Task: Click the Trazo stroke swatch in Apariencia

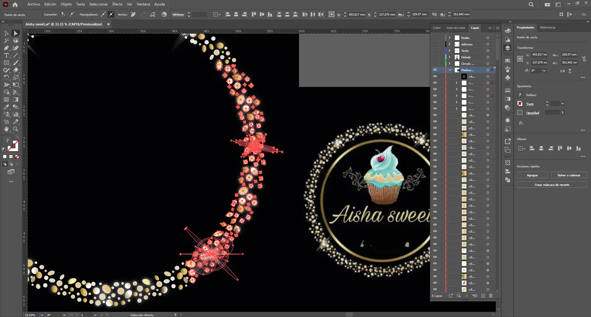Action: tap(520, 104)
